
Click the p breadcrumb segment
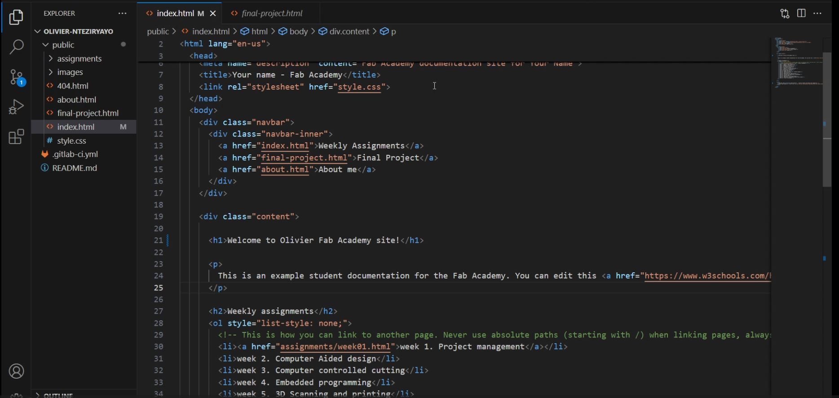pos(393,31)
